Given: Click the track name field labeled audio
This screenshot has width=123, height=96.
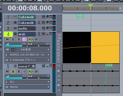Looking at the screenshot, I should [27, 29].
